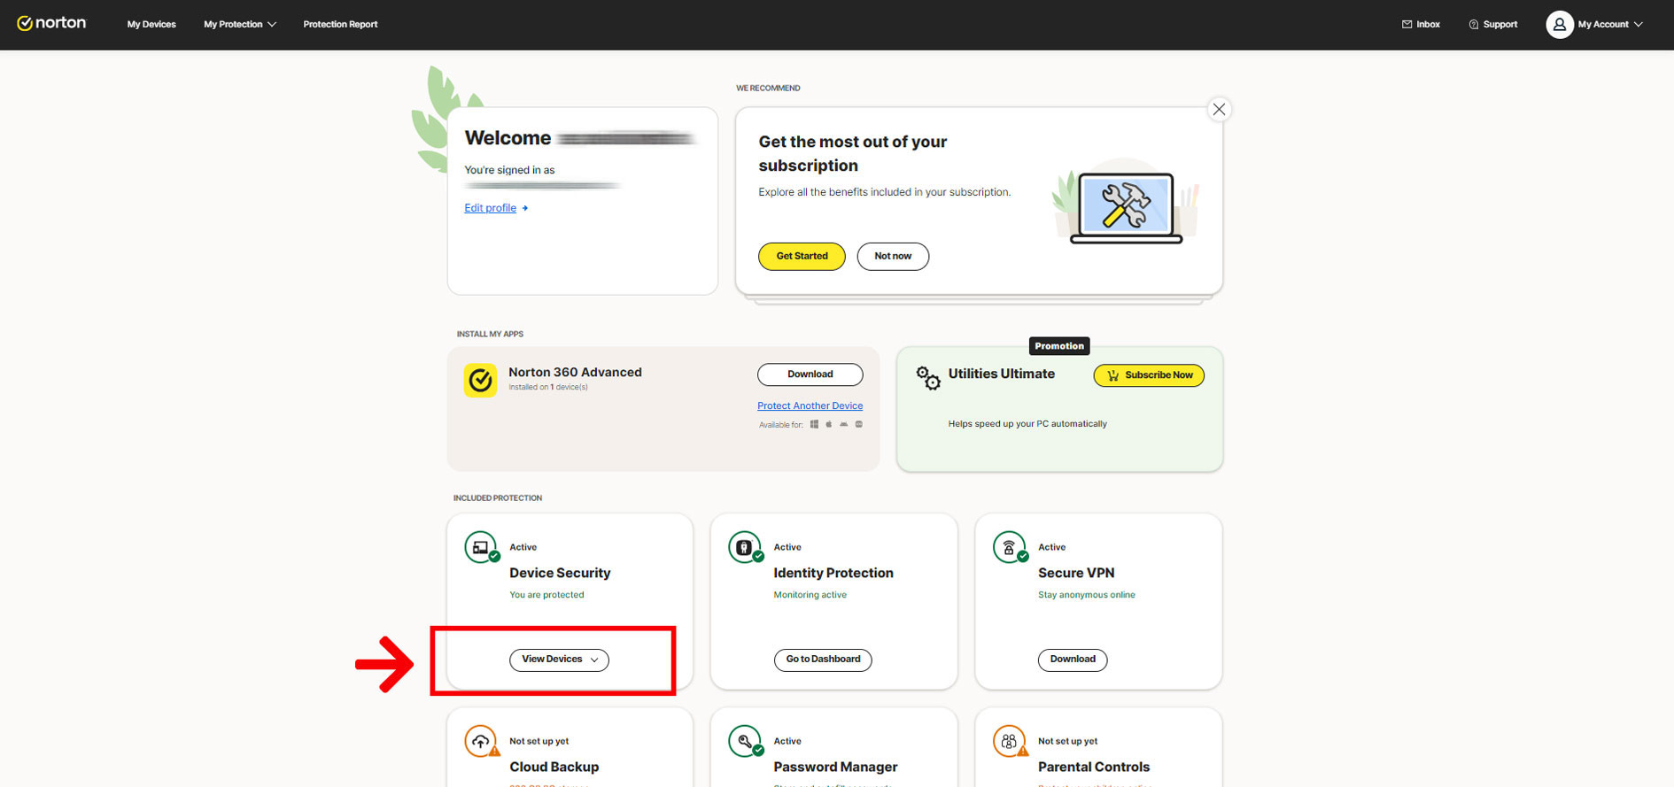Dismiss the recommendation card with X

pyautogui.click(x=1219, y=110)
